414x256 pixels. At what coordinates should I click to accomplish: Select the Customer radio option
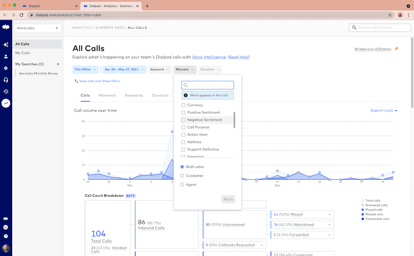tap(182, 176)
